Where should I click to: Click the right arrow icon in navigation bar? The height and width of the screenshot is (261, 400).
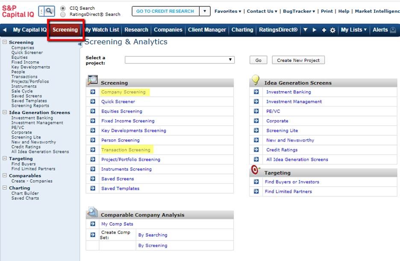314,30
